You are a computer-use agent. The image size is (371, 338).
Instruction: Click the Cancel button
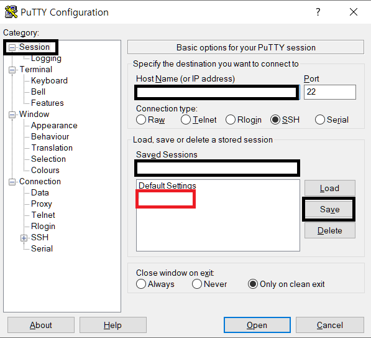(330, 325)
